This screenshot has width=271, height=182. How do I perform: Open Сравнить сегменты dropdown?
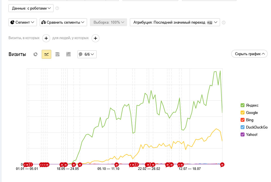click(x=63, y=22)
